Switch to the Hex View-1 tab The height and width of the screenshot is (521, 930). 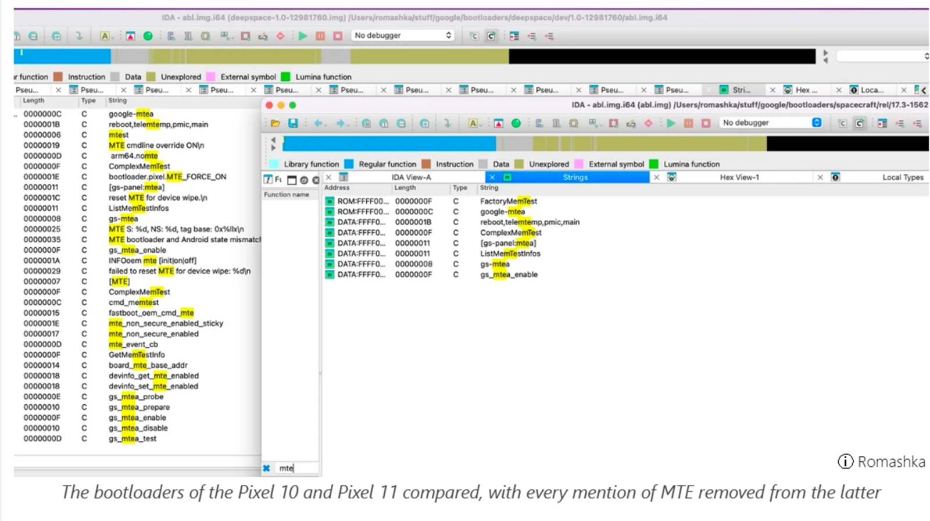[x=739, y=177]
